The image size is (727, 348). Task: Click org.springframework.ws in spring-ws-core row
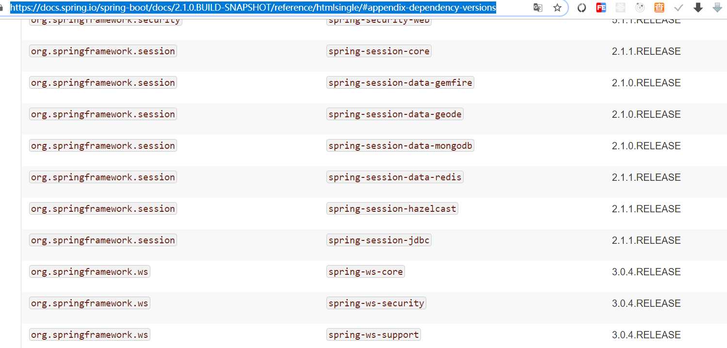90,272
